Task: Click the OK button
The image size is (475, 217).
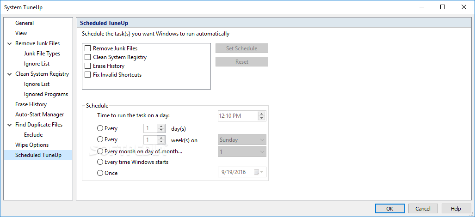Action: (389, 209)
